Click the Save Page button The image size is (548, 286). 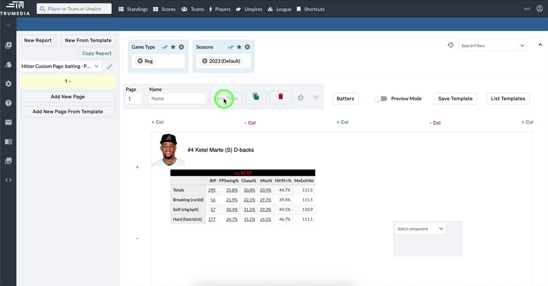tap(225, 99)
